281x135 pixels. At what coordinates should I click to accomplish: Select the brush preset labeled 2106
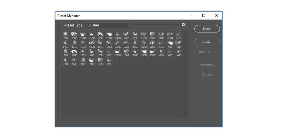tap(118, 44)
